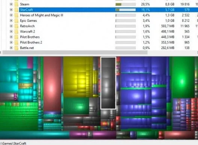
Task: Select the Warcraft 2 row name
Action: 27,31
